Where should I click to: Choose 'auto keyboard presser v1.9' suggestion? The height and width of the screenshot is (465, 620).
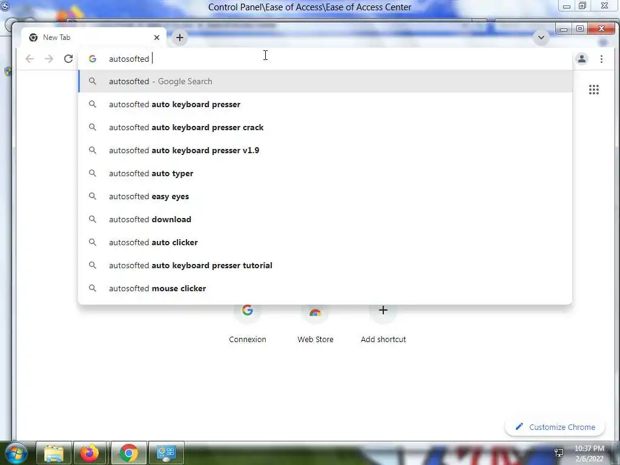(x=325, y=150)
